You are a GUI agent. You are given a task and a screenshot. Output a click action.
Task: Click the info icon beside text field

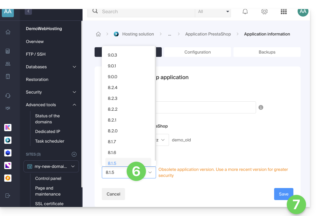(261, 107)
